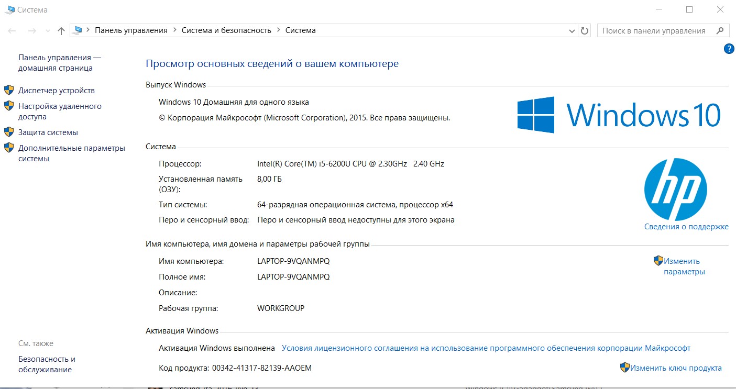Click 64-разрядная операционная система text

355,205
